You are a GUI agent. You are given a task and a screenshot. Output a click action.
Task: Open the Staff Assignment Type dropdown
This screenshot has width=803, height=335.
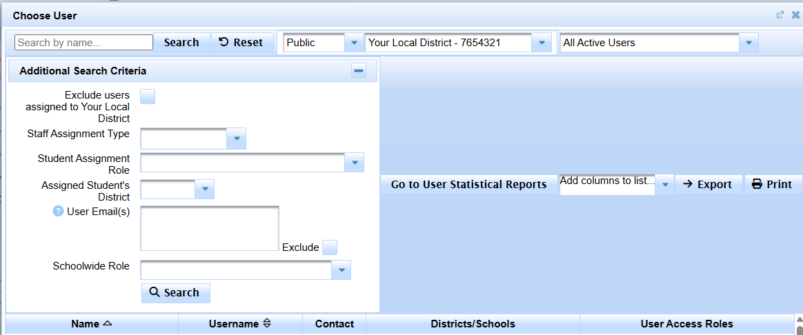[237, 139]
